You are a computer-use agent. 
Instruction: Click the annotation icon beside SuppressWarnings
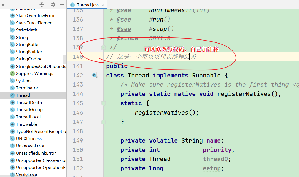coord(12,74)
